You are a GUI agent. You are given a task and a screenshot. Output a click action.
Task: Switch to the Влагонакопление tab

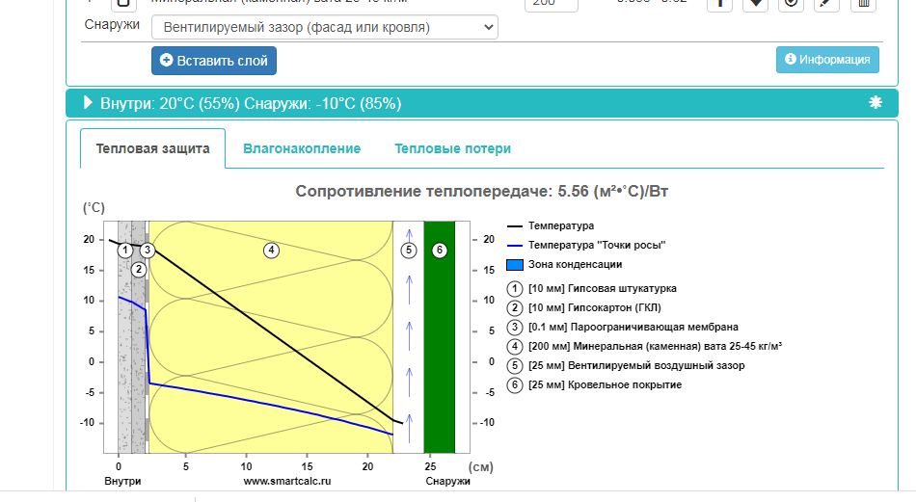pyautogui.click(x=302, y=148)
